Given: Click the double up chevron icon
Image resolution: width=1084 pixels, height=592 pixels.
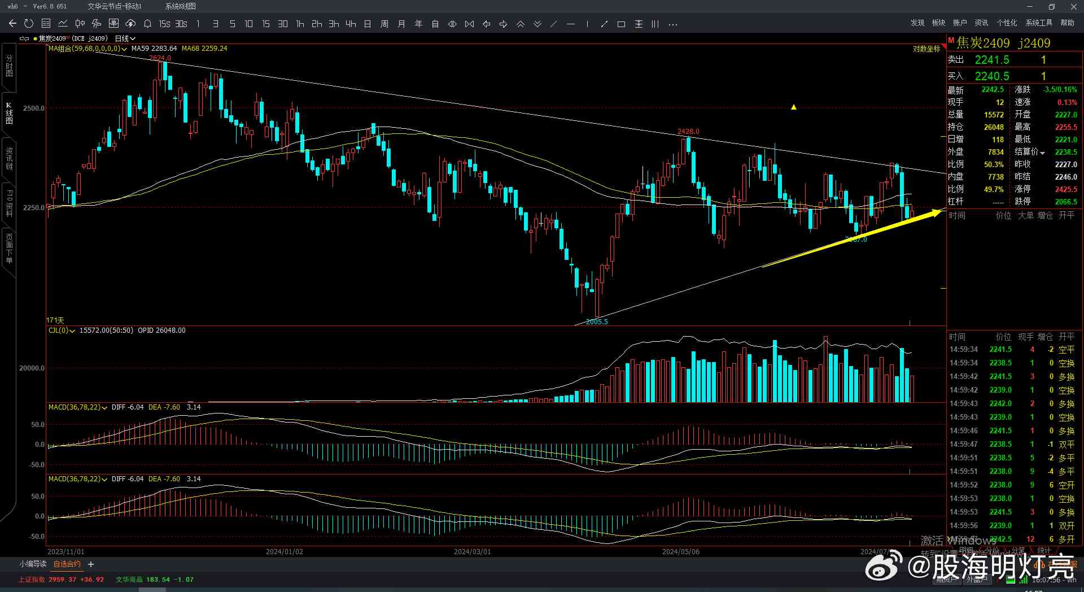Looking at the screenshot, I should click(520, 24).
